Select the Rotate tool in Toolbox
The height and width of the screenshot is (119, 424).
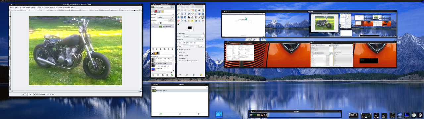click(x=199, y=14)
